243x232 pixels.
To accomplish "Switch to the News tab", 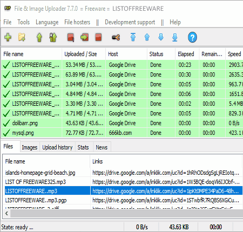I will 102,147.
